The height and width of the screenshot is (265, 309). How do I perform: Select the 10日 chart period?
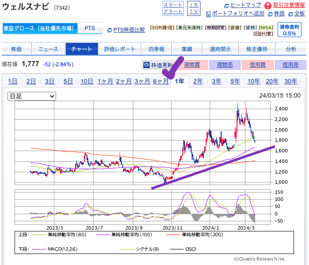pyautogui.click(x=87, y=81)
